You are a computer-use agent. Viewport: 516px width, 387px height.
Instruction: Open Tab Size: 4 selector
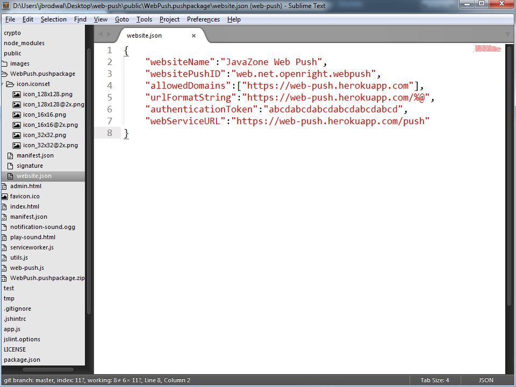coord(435,380)
